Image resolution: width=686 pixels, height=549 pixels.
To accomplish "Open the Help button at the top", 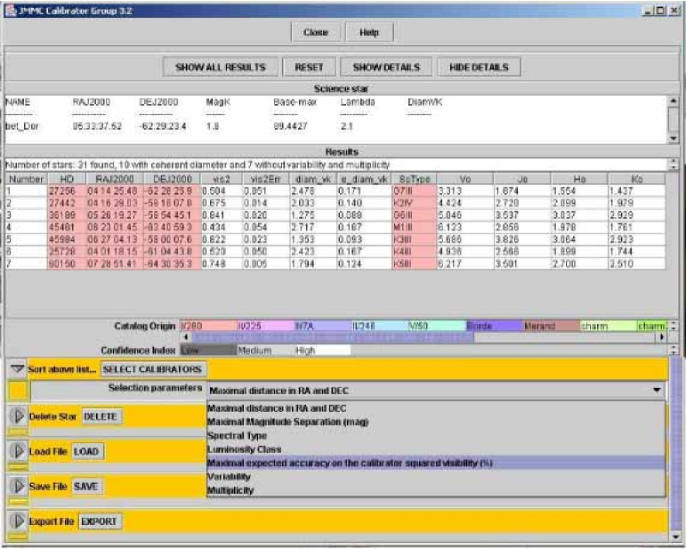I will click(x=369, y=32).
